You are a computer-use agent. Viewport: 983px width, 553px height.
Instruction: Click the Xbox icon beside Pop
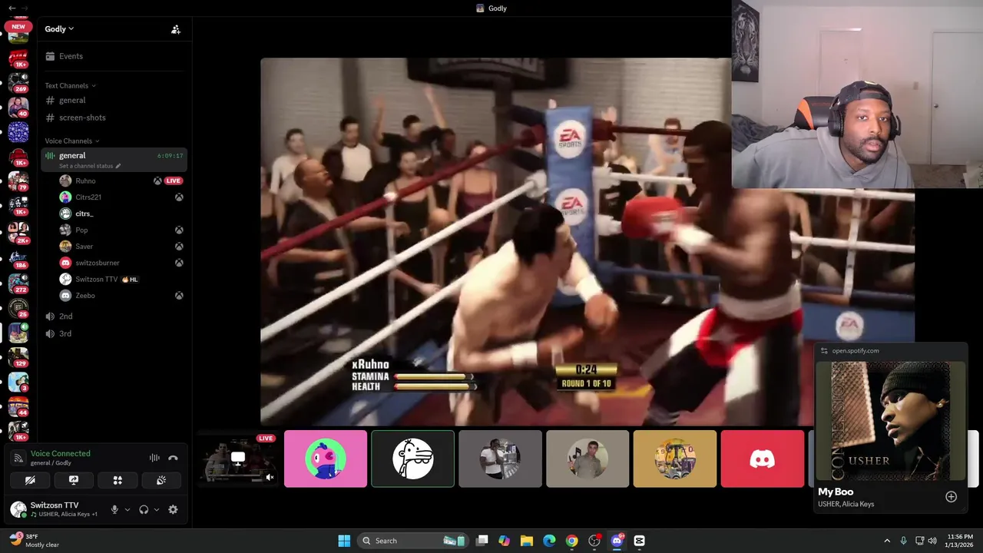click(178, 230)
